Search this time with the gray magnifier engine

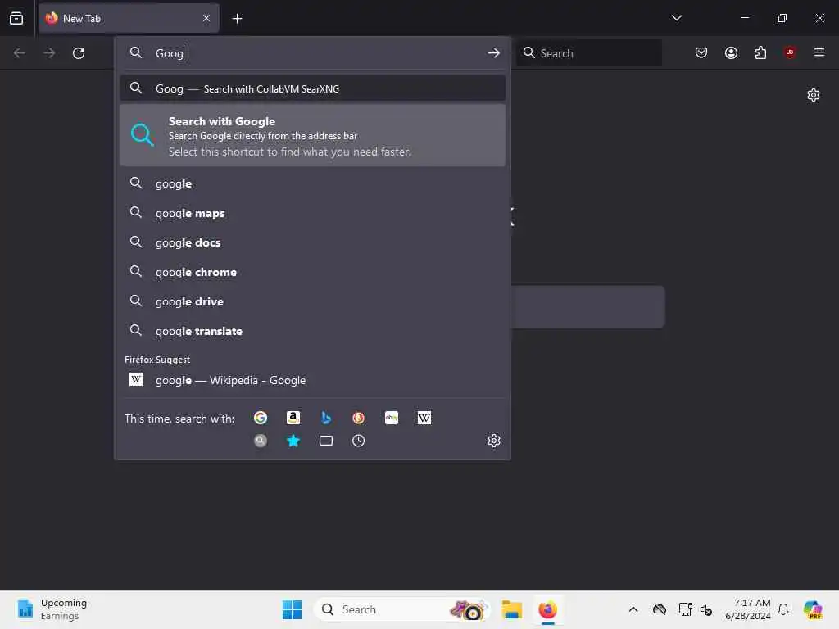point(261,441)
